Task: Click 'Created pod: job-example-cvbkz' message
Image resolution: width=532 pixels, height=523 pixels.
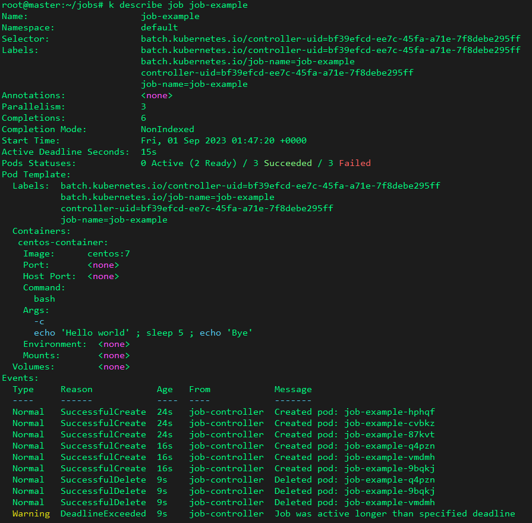Action: coord(354,423)
